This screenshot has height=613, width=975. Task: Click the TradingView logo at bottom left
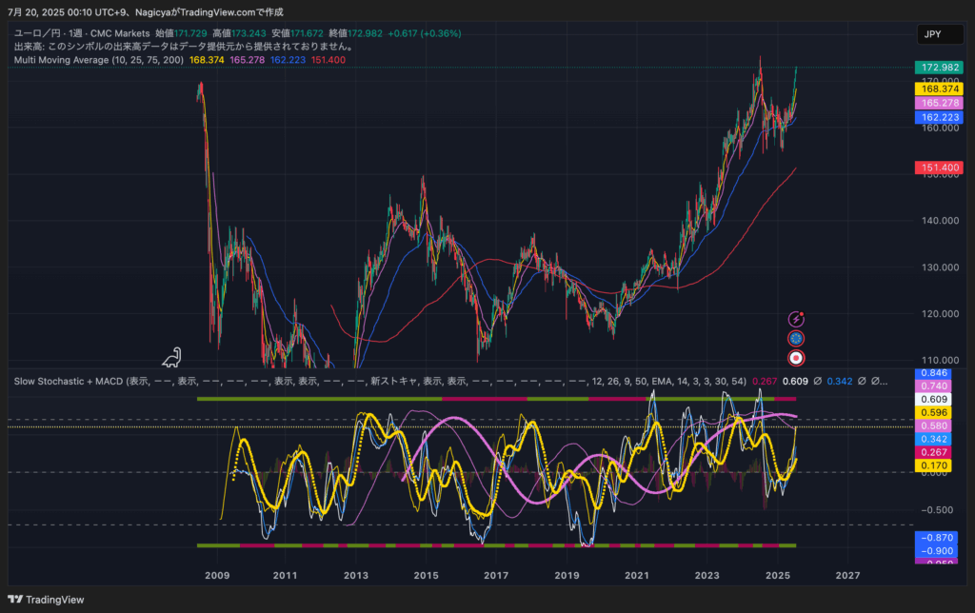click(x=46, y=599)
